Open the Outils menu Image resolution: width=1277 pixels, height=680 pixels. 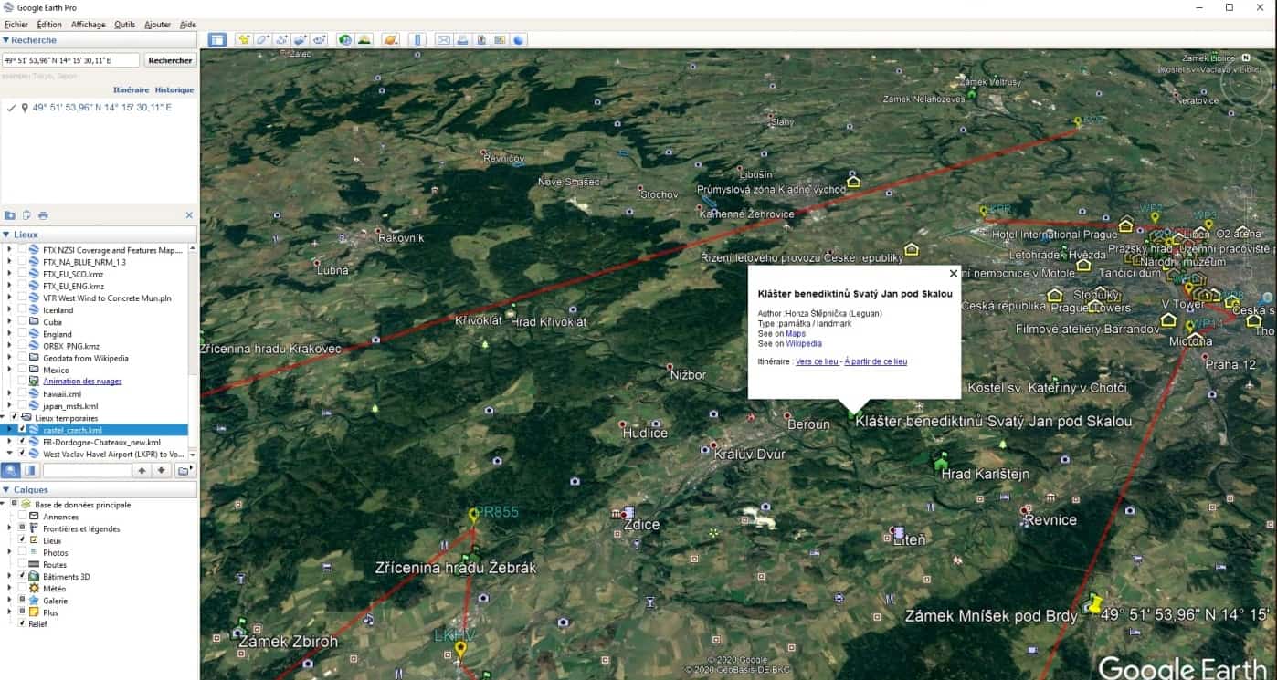point(124,25)
